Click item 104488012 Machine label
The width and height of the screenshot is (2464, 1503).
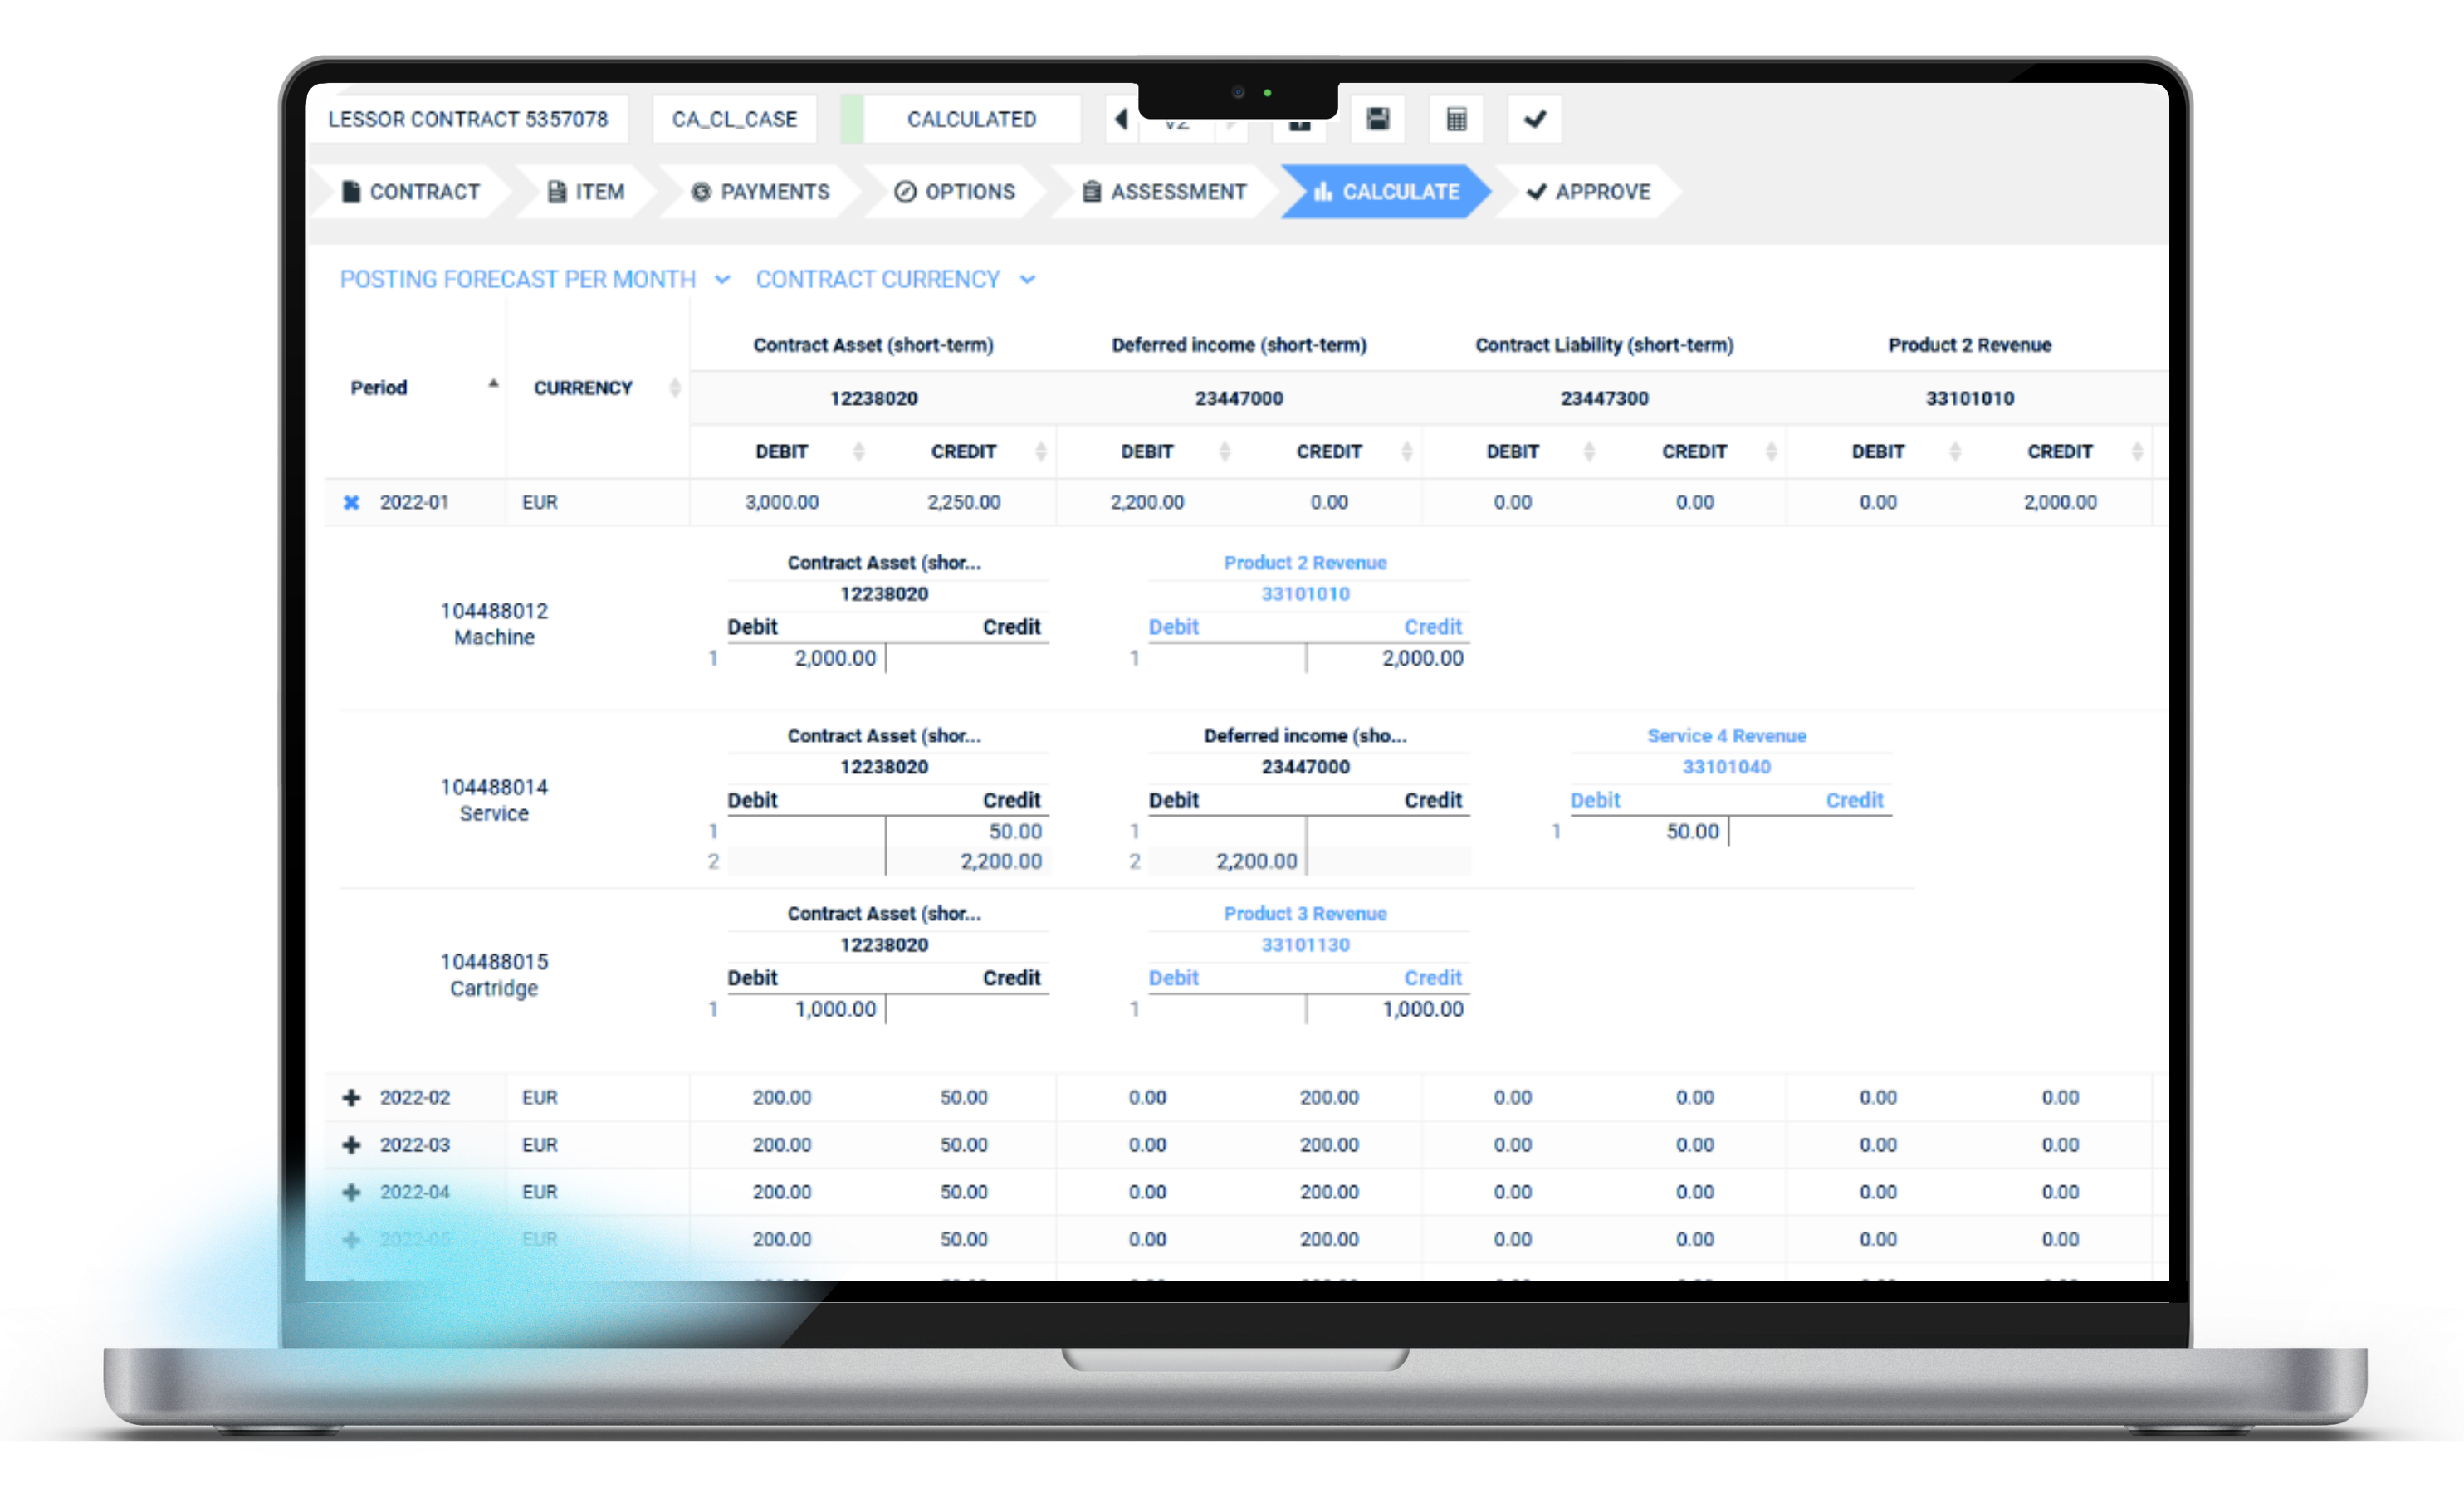[494, 624]
